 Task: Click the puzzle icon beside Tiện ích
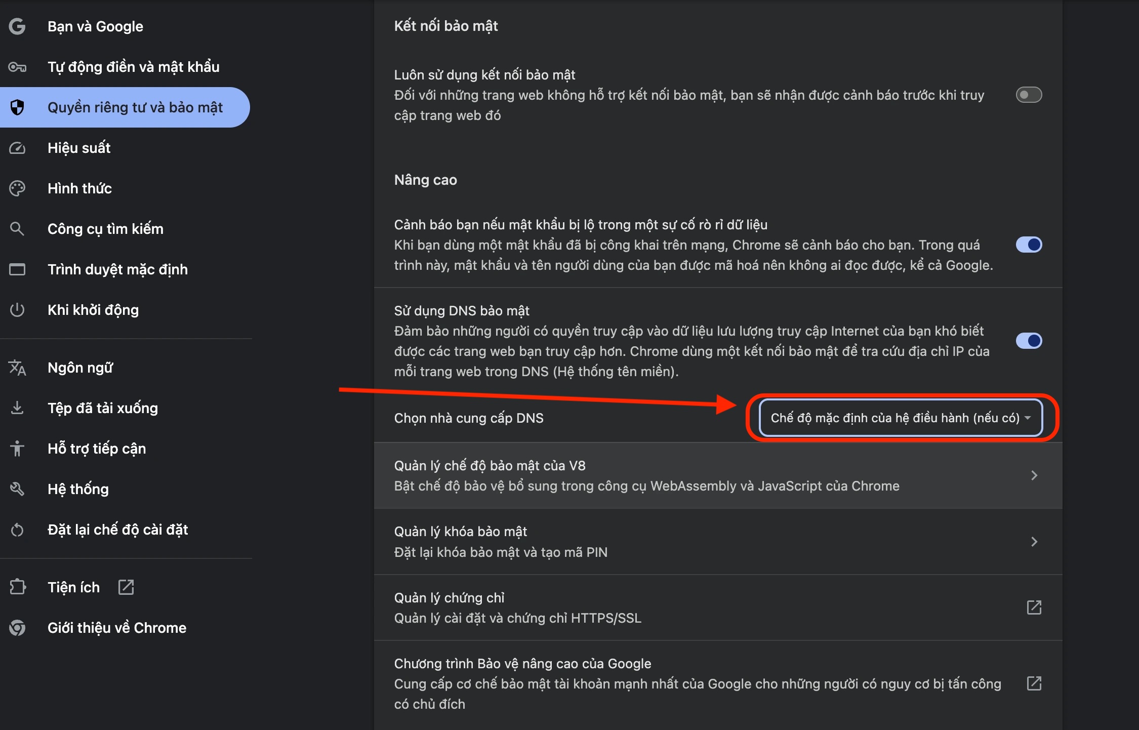(17, 587)
